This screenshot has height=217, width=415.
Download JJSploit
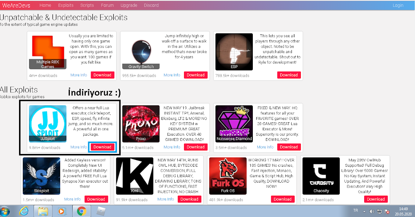coord(102,147)
